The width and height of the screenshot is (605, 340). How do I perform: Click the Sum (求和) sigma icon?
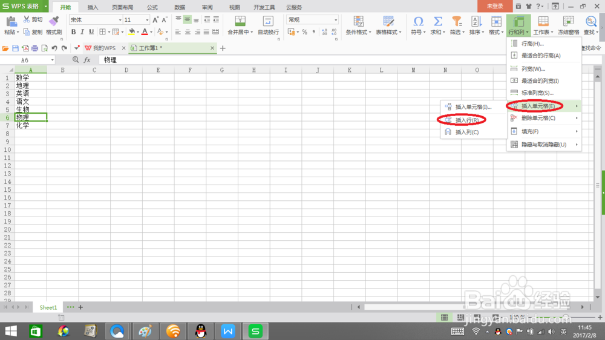click(x=437, y=21)
